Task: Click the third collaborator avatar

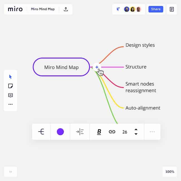Action: (x=138, y=9)
